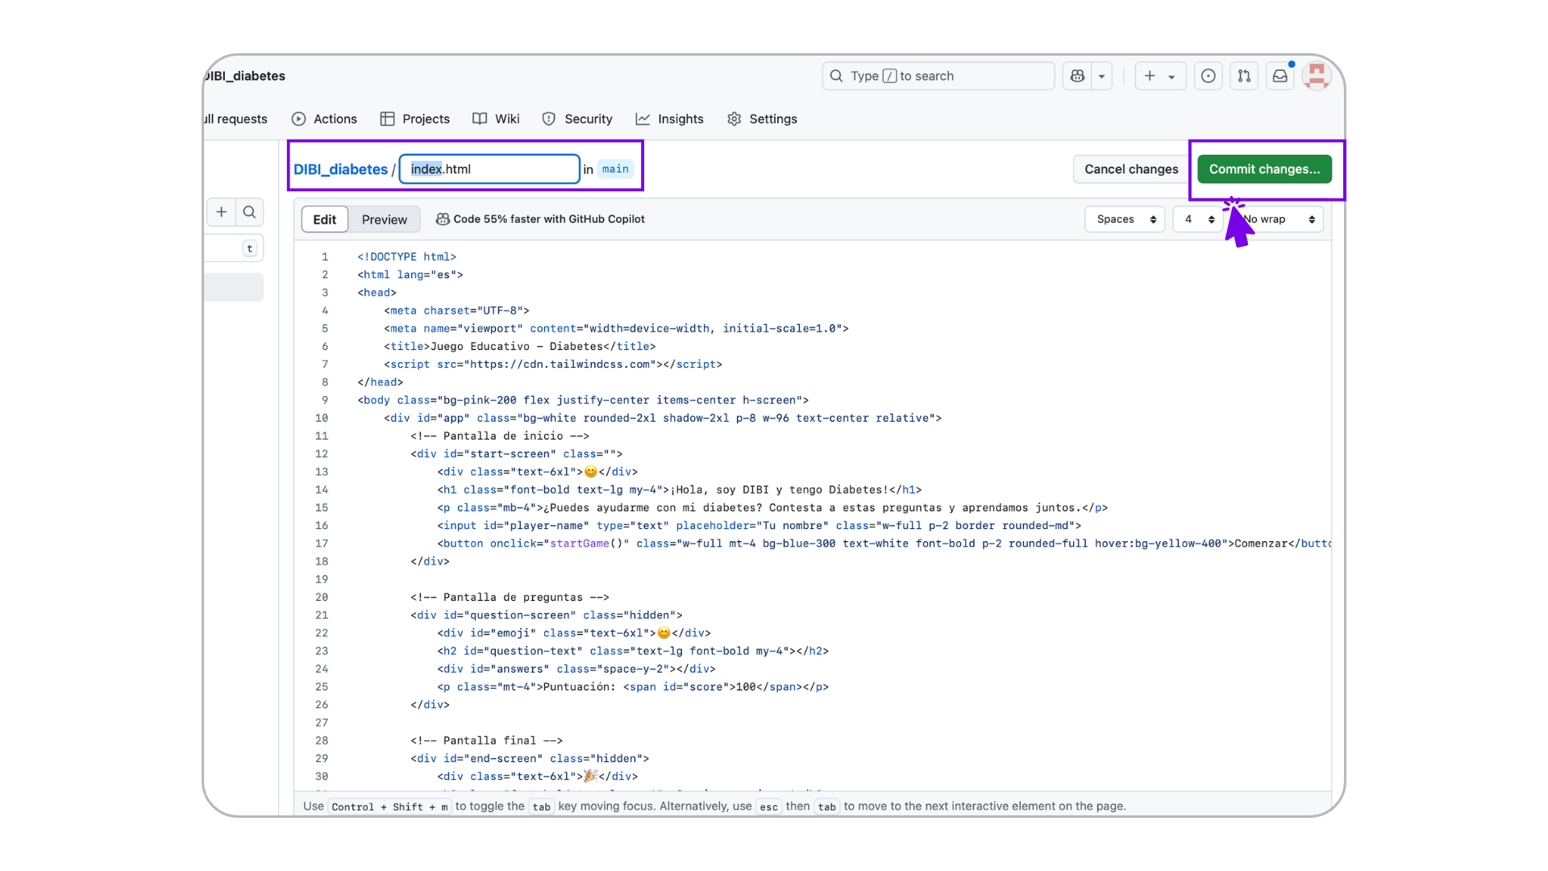Click the plus create-new icon
Screen dimensions: 1548x871
(1150, 76)
